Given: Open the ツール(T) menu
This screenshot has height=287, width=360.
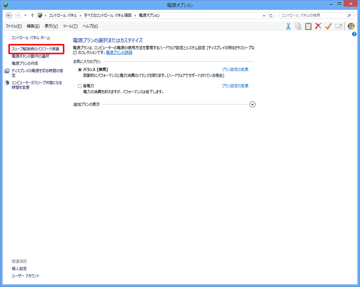Looking at the screenshot, I should [x=70, y=26].
